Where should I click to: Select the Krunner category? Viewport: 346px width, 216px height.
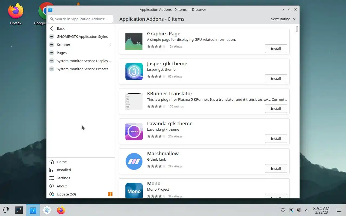click(81, 45)
